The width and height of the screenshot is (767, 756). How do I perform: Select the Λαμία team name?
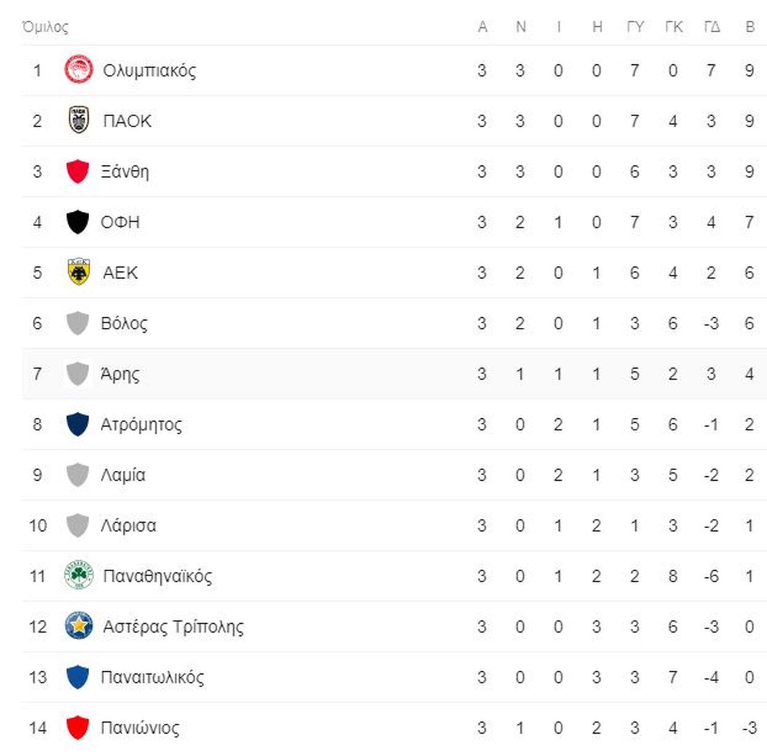pyautogui.click(x=123, y=475)
